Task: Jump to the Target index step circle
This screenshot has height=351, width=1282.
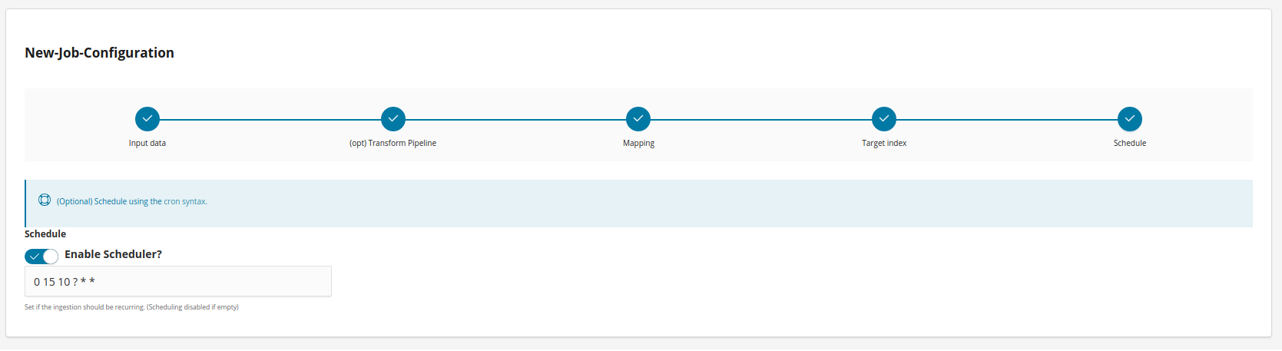Action: click(884, 119)
